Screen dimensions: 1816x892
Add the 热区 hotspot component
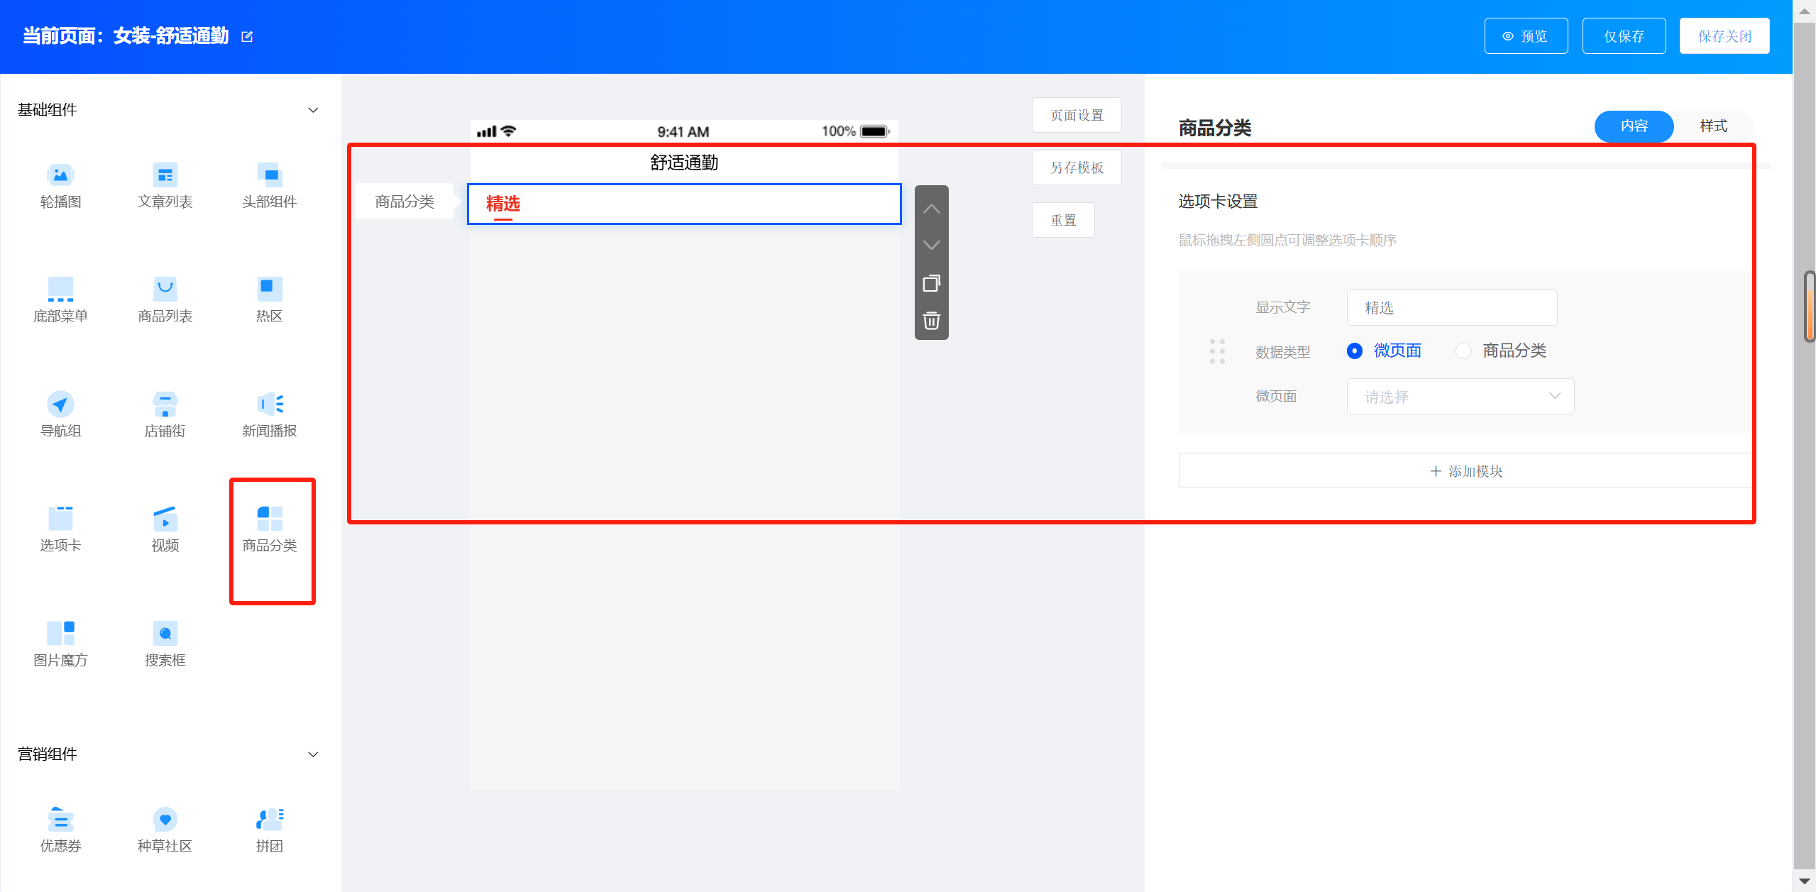269,300
